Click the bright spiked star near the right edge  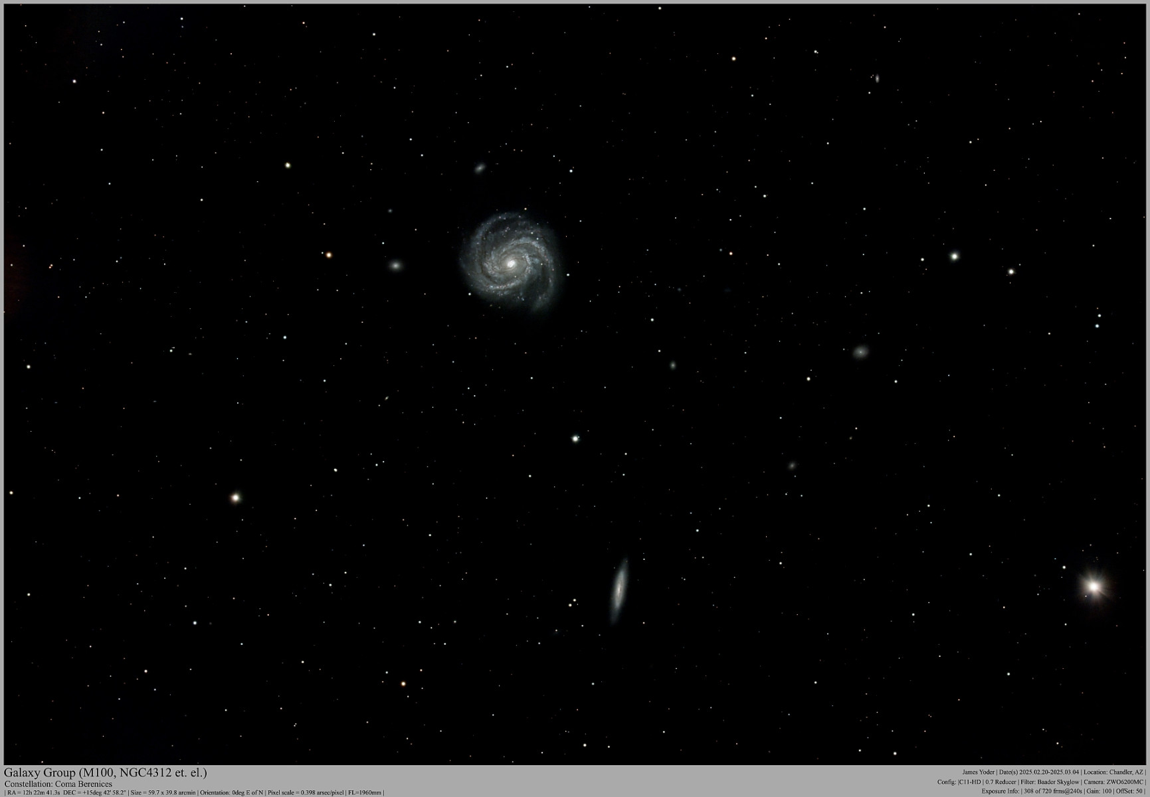click(x=1094, y=586)
